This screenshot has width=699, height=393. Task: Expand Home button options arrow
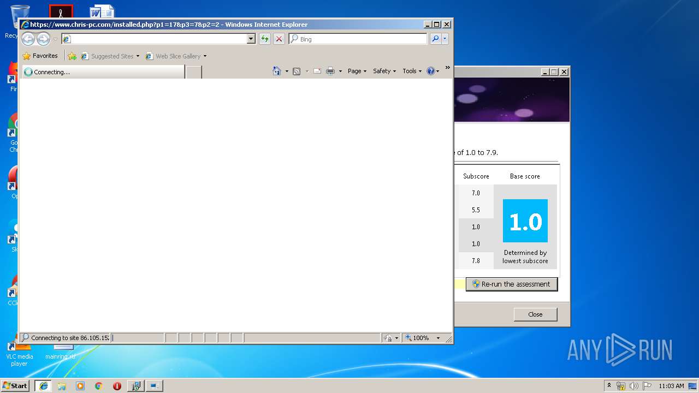click(x=287, y=71)
